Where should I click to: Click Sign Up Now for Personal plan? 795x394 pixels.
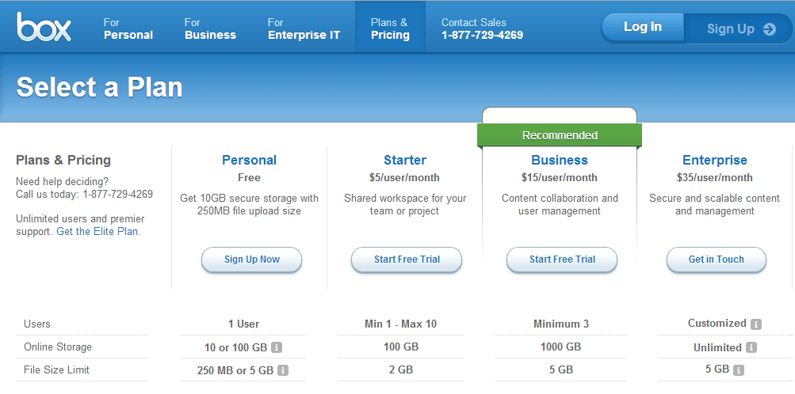tap(251, 260)
